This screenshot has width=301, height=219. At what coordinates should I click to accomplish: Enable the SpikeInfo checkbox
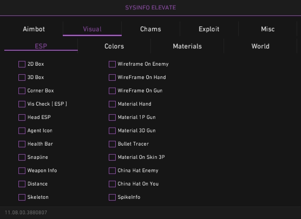tap(112, 197)
